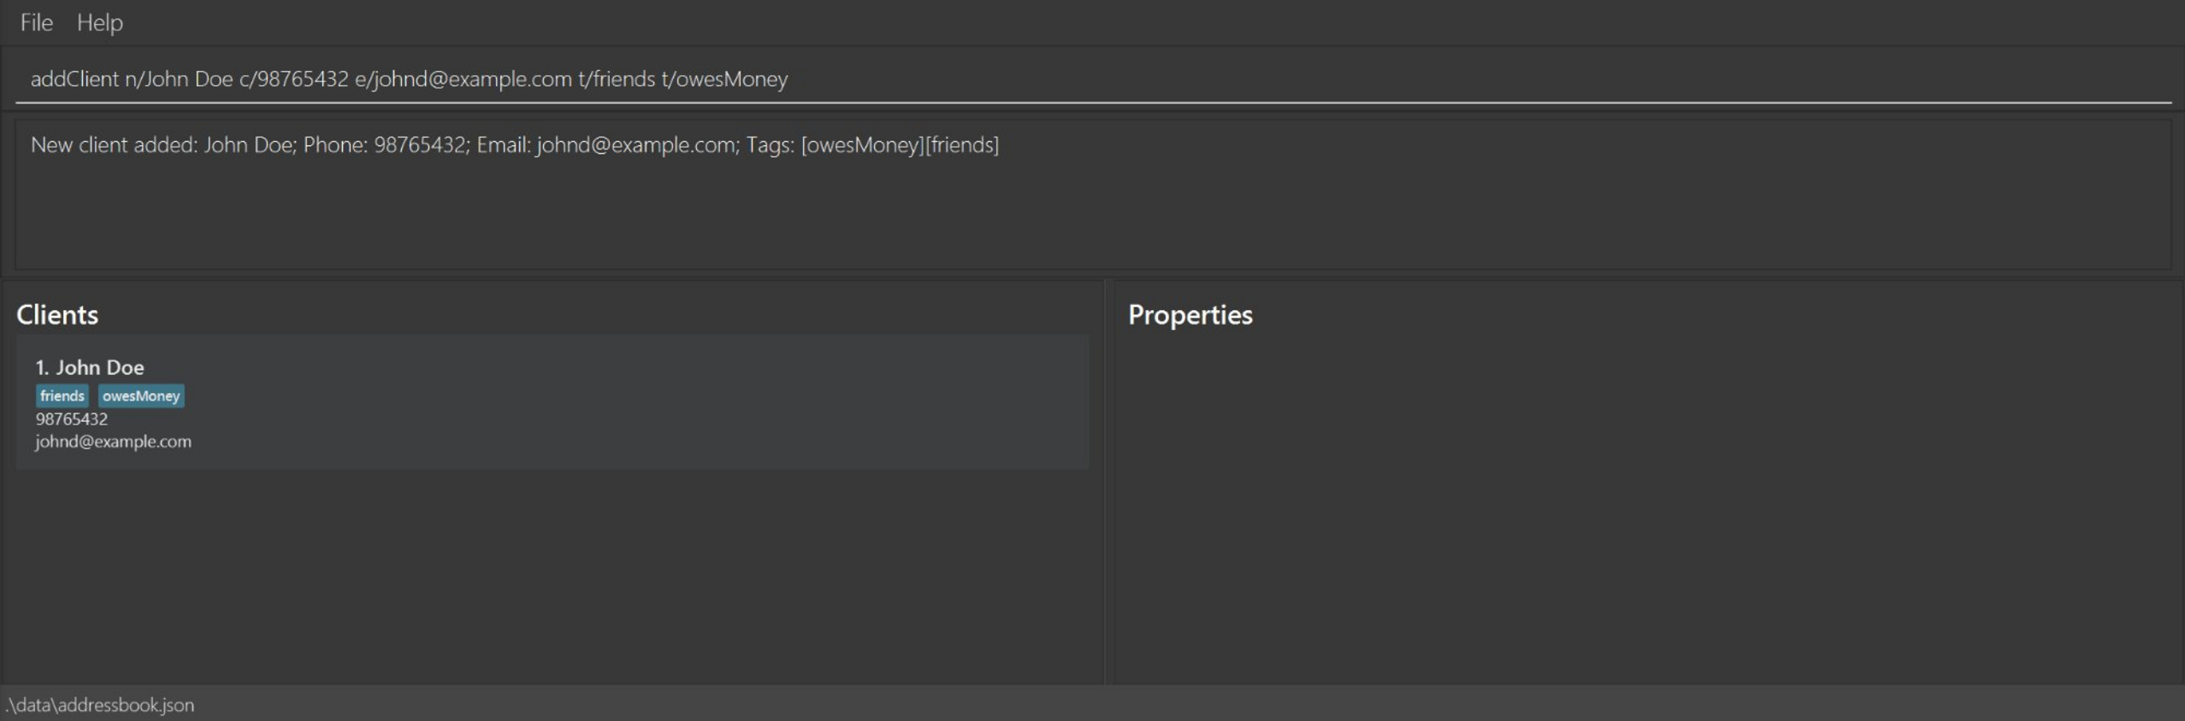The image size is (2185, 721).
Task: Click 'Phone: 98765432' in the result message
Action: tap(386, 145)
